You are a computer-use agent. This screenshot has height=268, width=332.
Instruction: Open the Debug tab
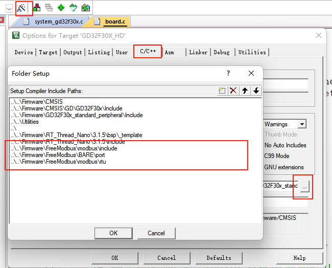coord(222,52)
